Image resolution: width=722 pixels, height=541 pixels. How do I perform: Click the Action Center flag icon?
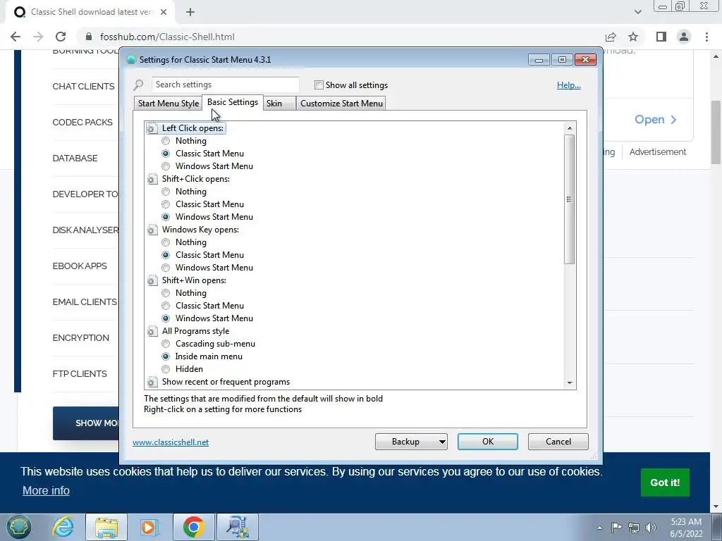pos(616,528)
